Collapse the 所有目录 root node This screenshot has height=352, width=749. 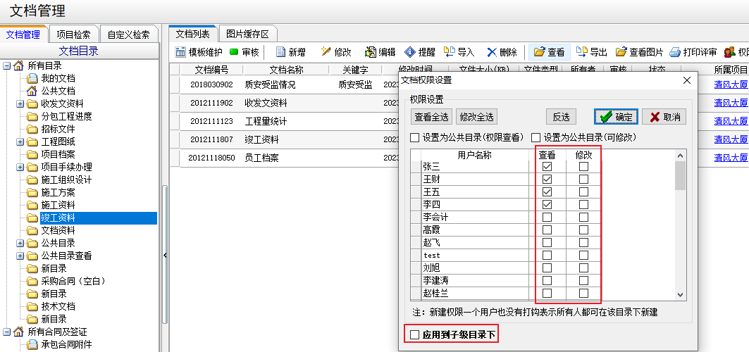(x=7, y=66)
